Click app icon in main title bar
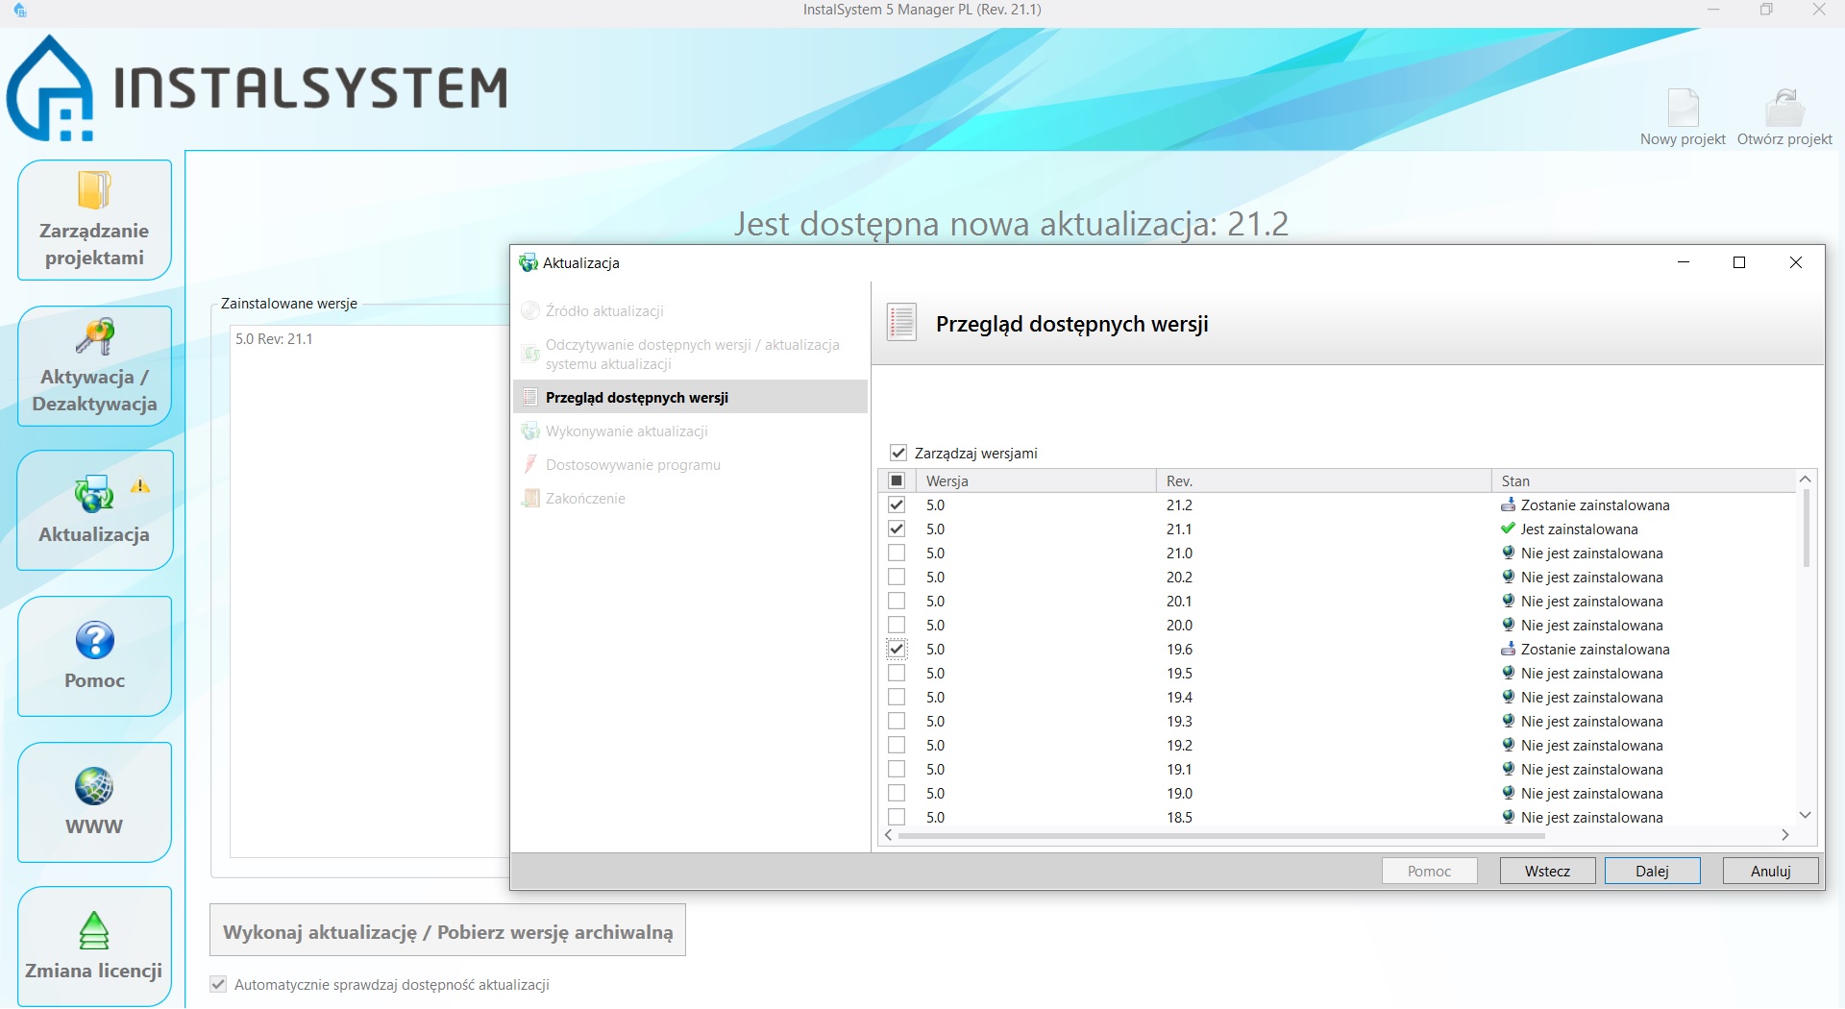The width and height of the screenshot is (1845, 1009). (20, 11)
